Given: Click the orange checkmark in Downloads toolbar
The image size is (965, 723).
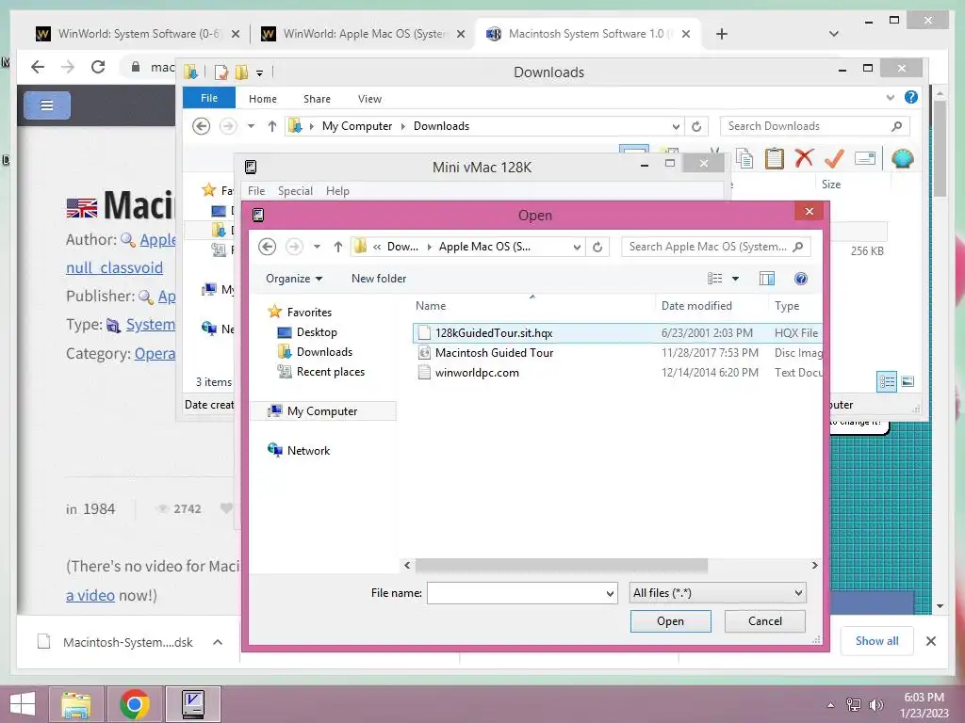Looking at the screenshot, I should click(834, 158).
